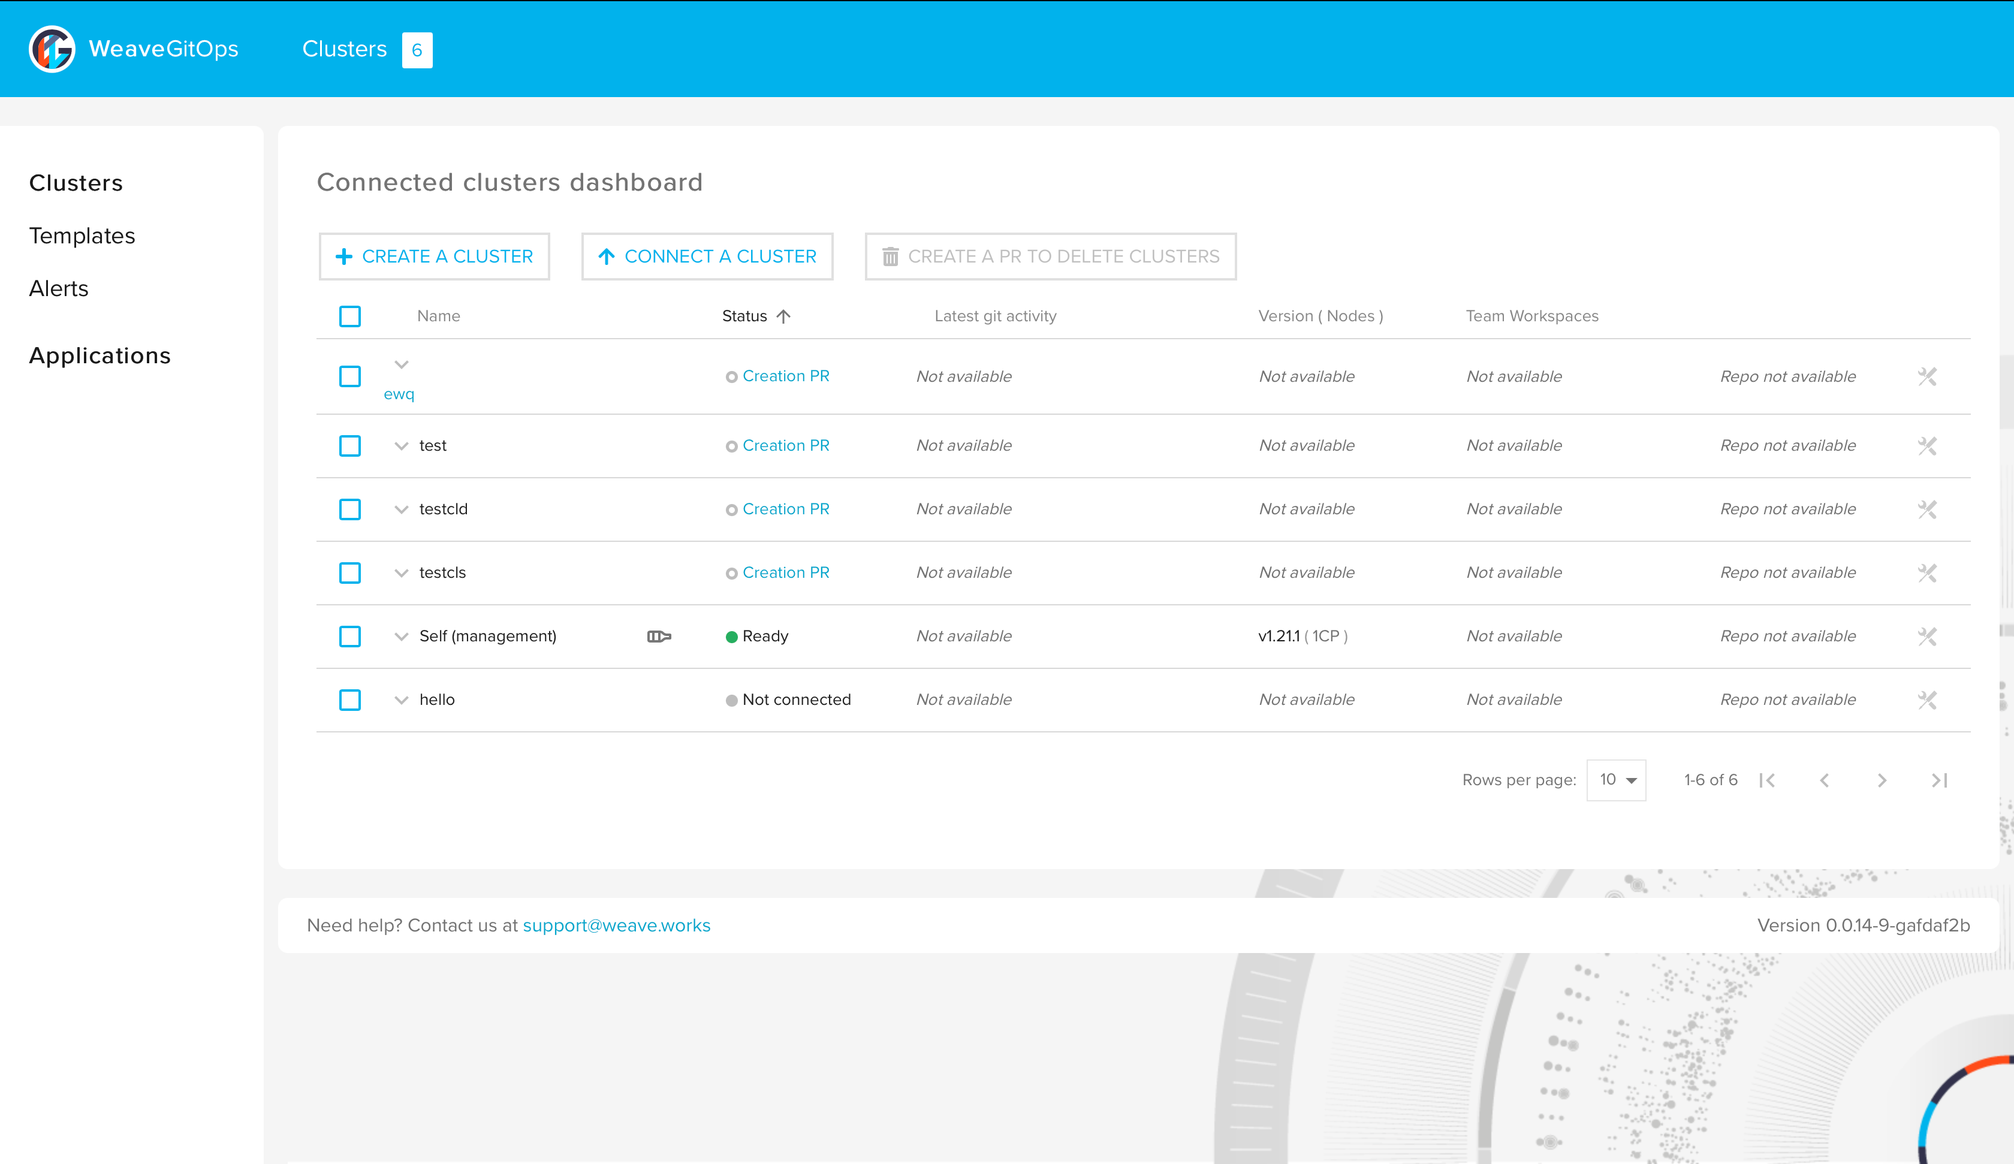Screen dimensions: 2014x1164
Task: Go to the previous page of results
Action: coord(1825,780)
